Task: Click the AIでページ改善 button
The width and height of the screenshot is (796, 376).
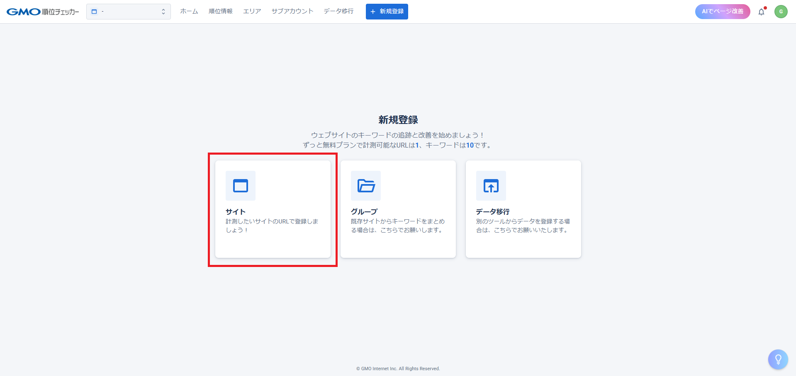Action: click(723, 12)
